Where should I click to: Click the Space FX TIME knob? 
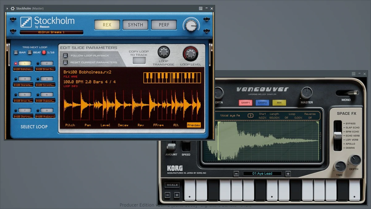[340, 167]
